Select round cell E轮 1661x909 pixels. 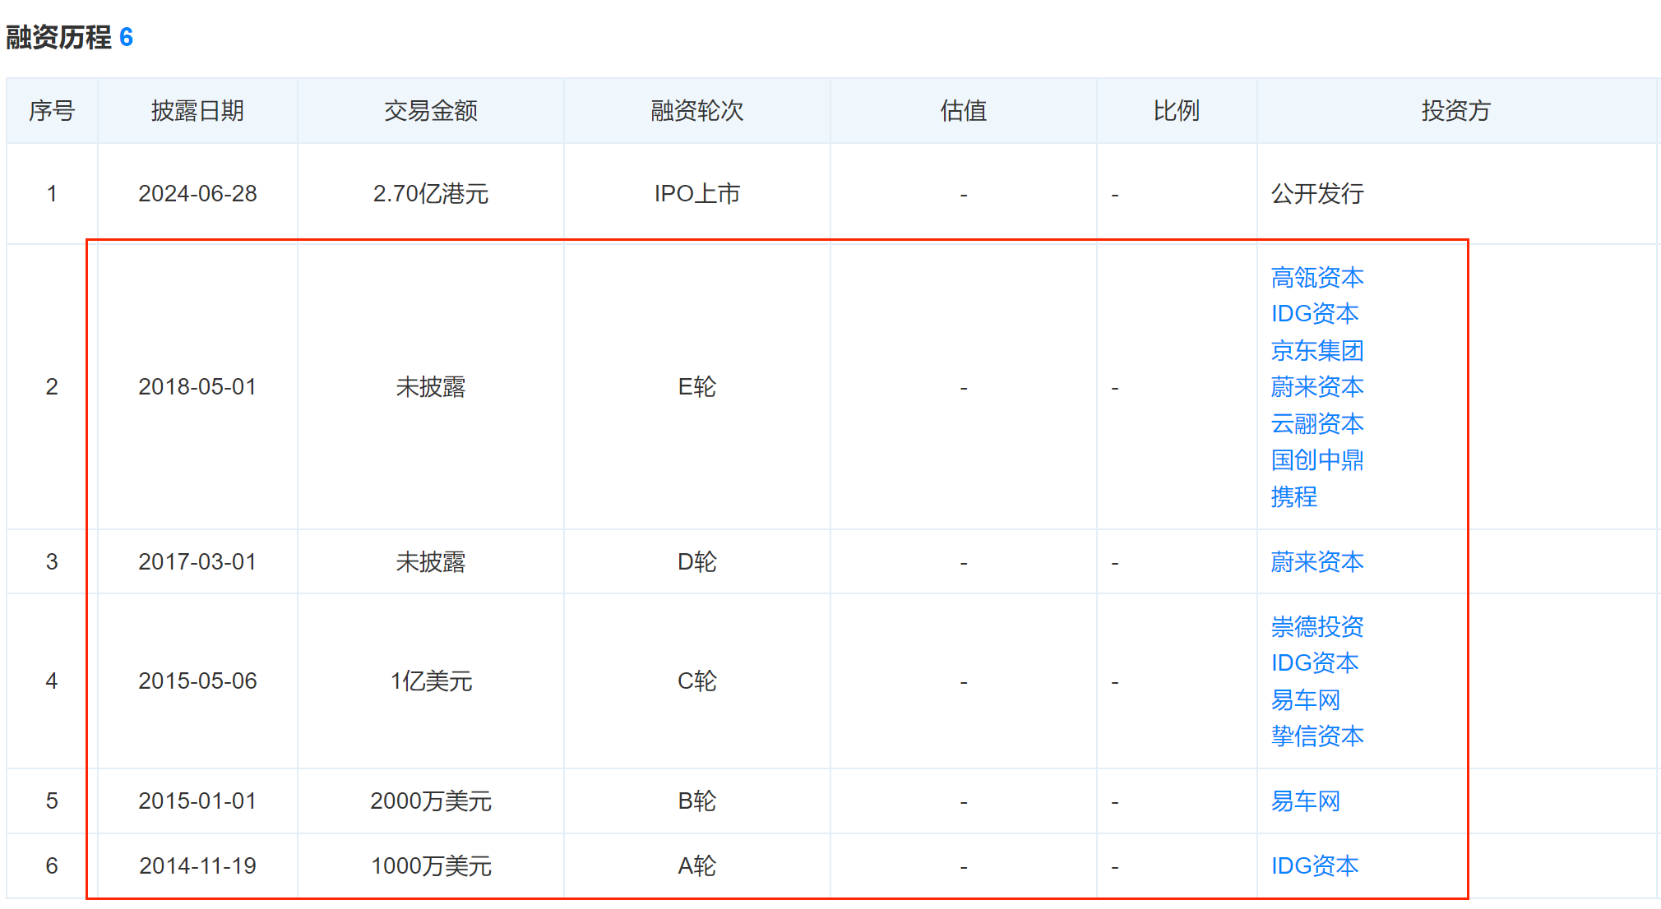[x=697, y=387]
